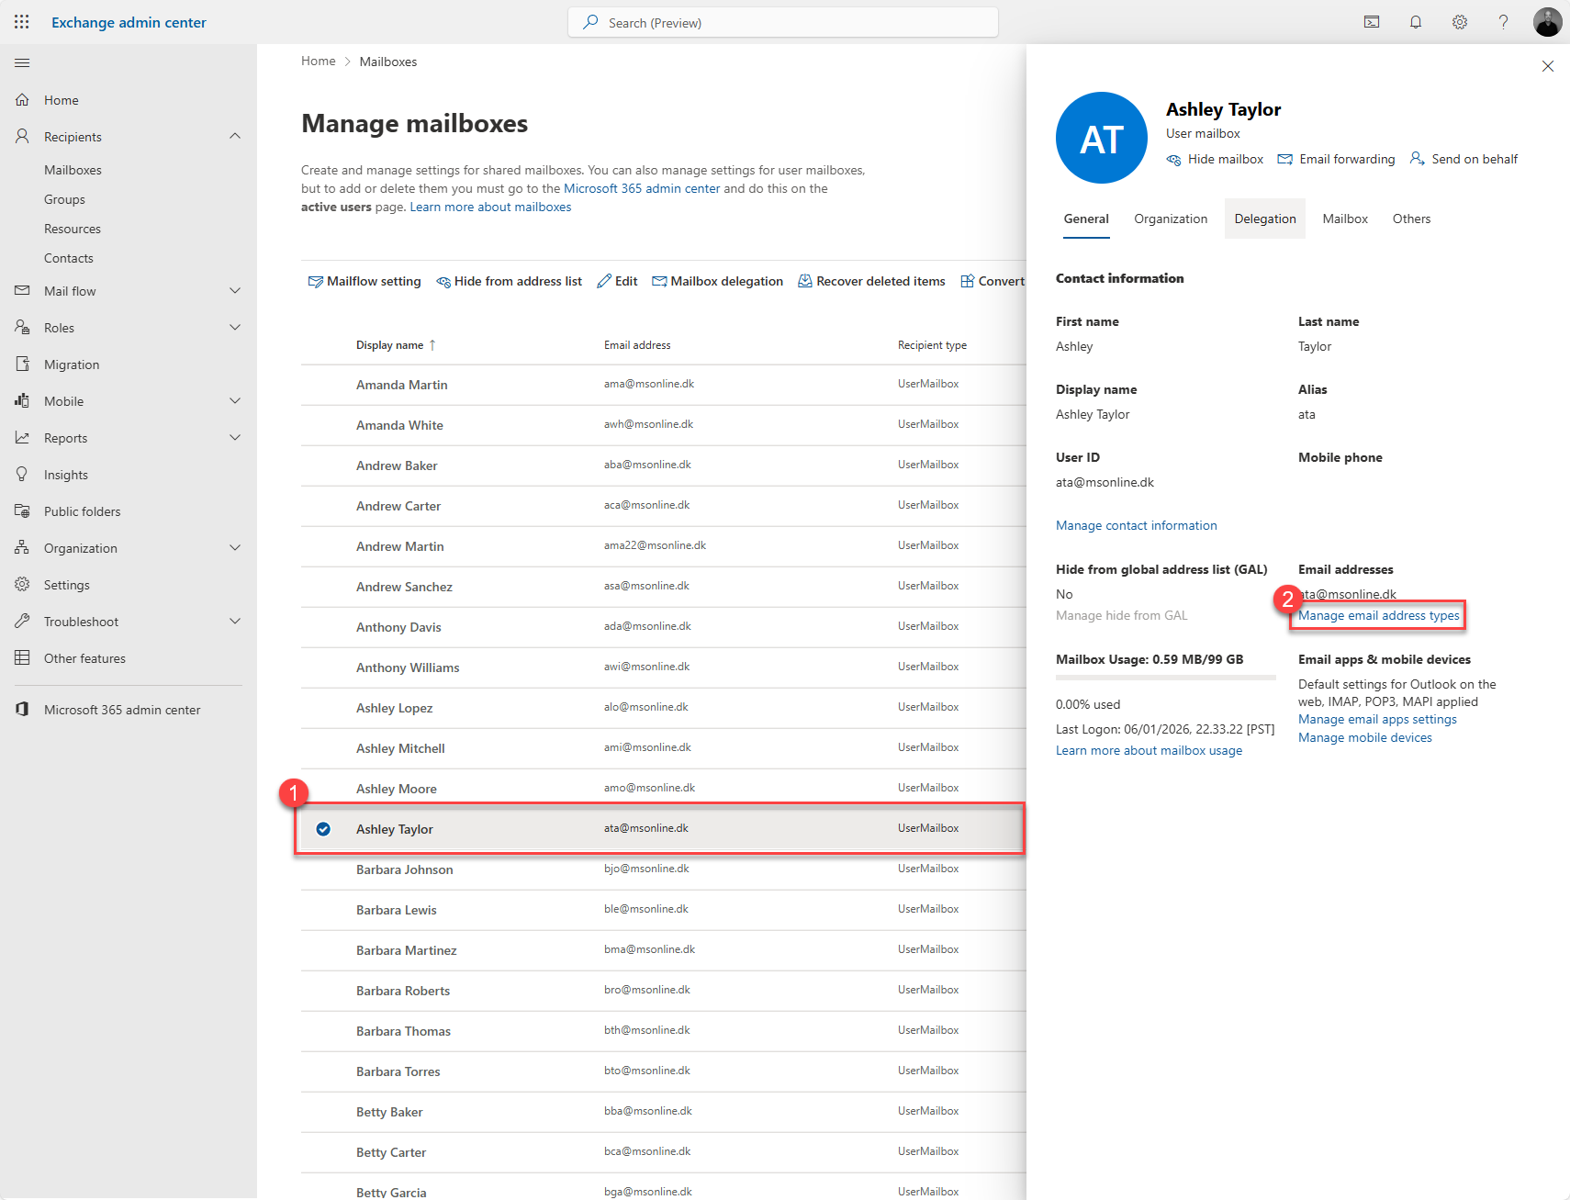Select the Amanda Martin row checkbox
Viewport: 1570px width, 1200px height.
click(x=322, y=384)
